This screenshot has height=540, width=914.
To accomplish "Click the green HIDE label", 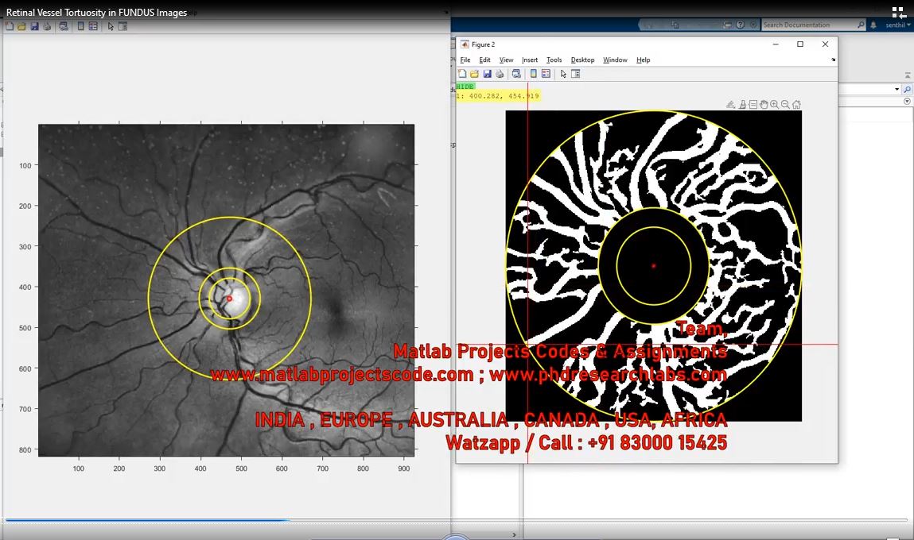I will pos(465,87).
